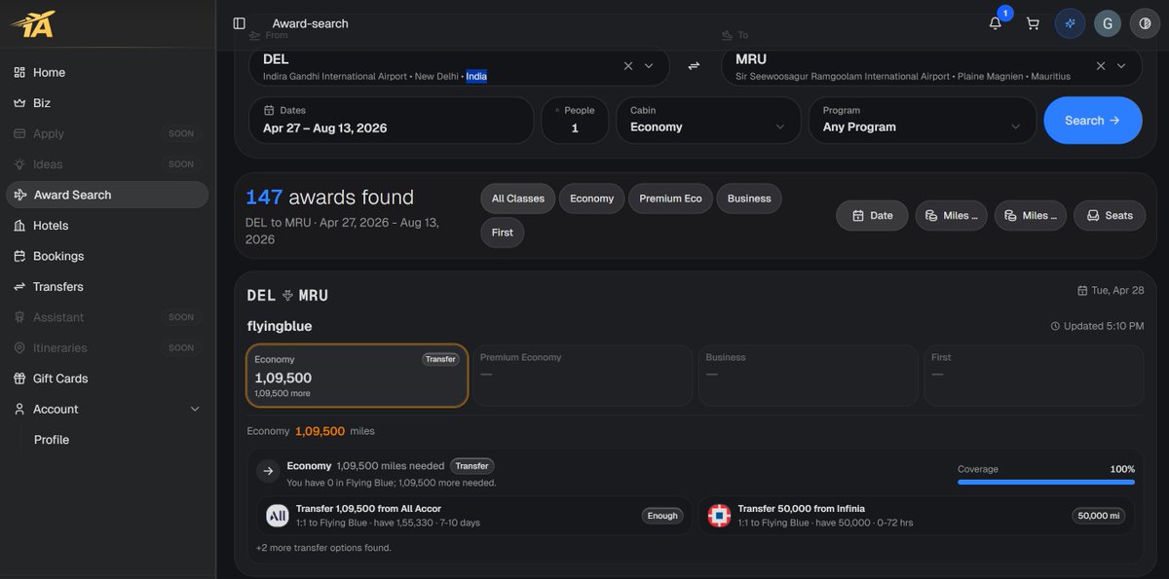Image resolution: width=1169 pixels, height=579 pixels.
Task: Click the All Accor logo icon
Action: pos(278,516)
